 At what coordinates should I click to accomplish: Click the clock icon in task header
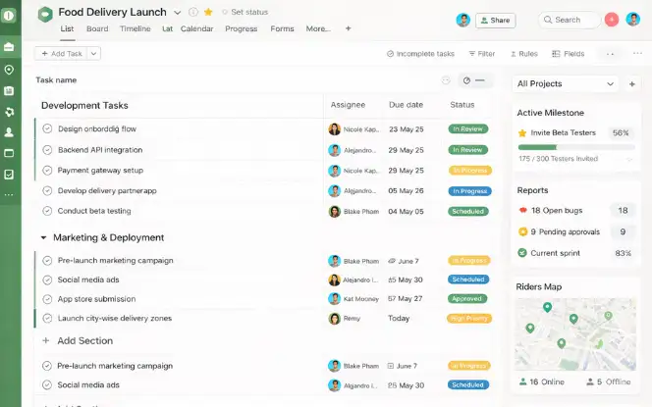(x=466, y=80)
